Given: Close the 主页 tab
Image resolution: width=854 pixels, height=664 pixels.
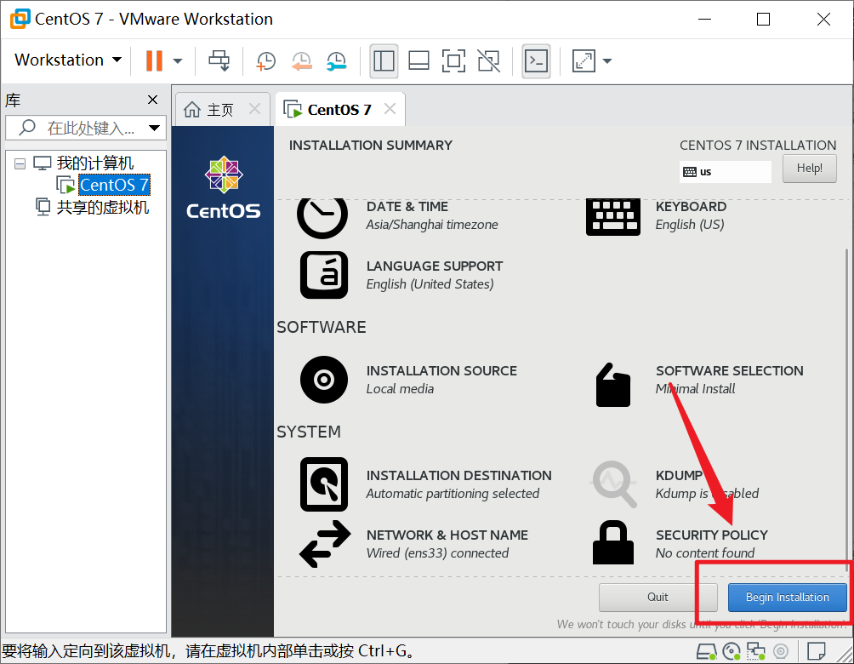Looking at the screenshot, I should click(x=254, y=108).
